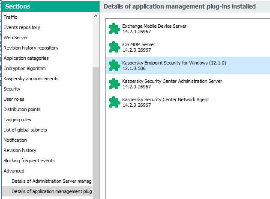Show the Kaspersky announcements section
The width and height of the screenshot is (270, 199).
point(31,79)
